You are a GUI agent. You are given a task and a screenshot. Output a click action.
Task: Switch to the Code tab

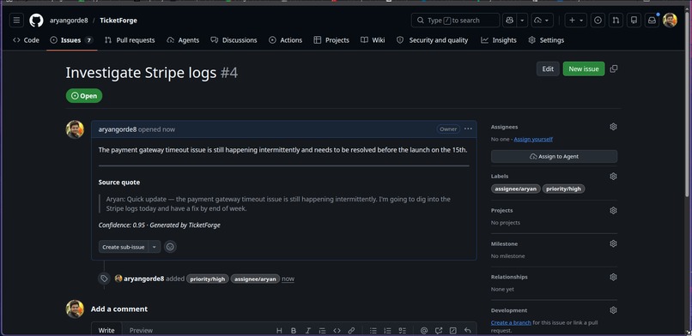26,40
